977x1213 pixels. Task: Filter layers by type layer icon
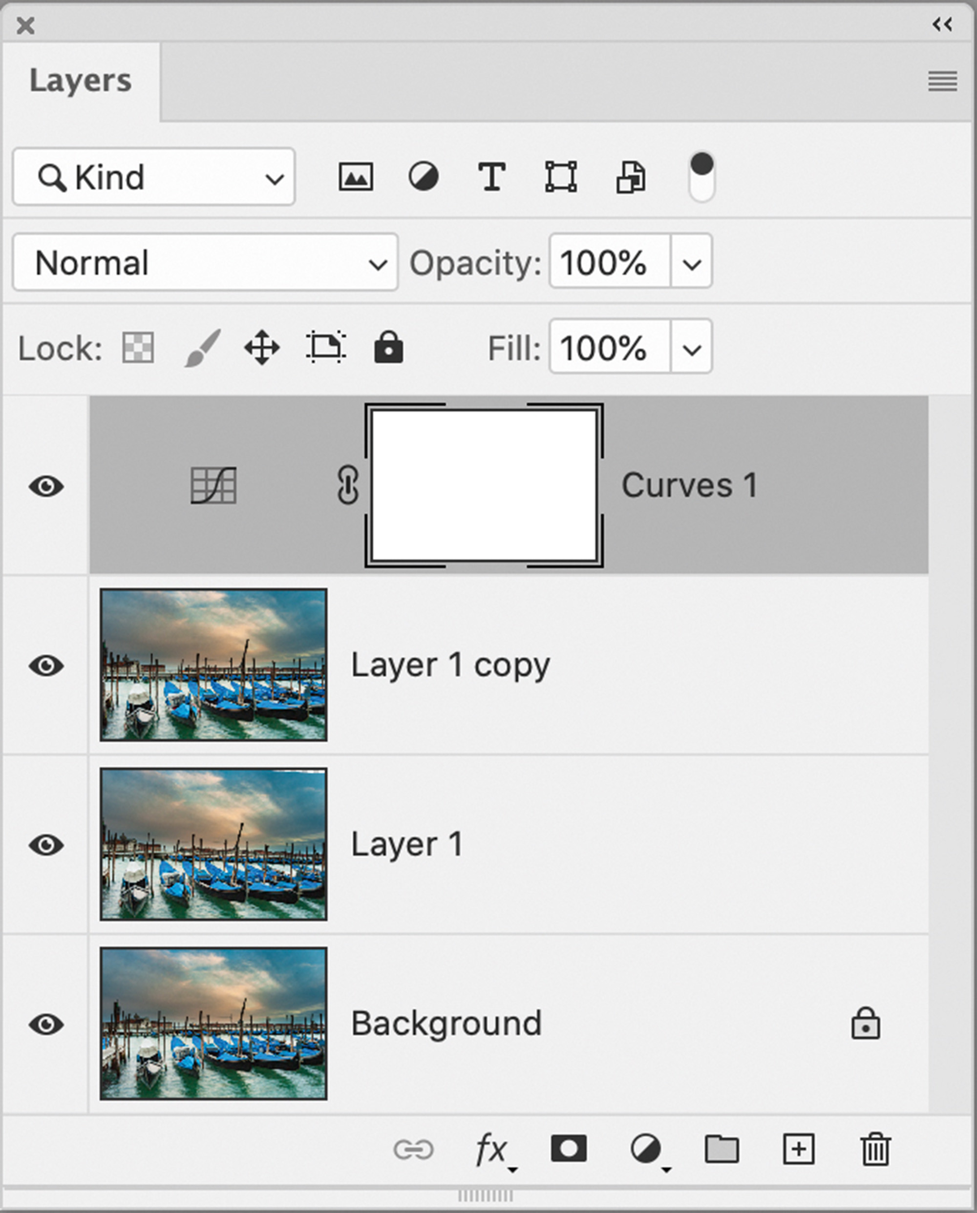pos(492,177)
